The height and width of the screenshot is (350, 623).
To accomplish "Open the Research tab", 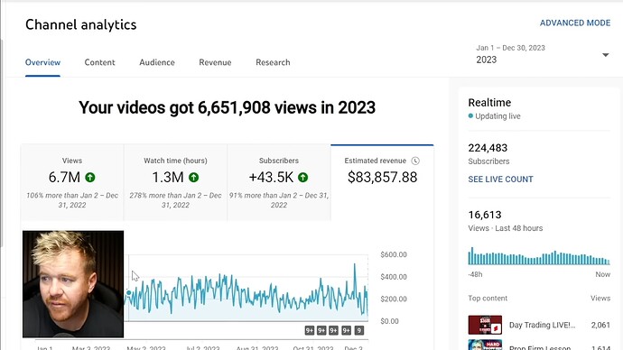I will point(273,62).
